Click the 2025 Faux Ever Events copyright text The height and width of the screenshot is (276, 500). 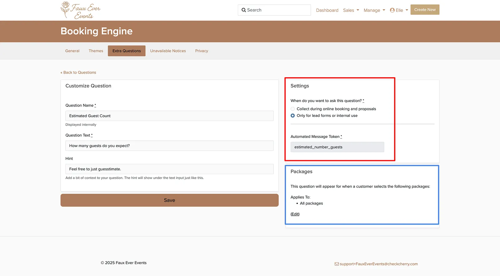pos(124,263)
